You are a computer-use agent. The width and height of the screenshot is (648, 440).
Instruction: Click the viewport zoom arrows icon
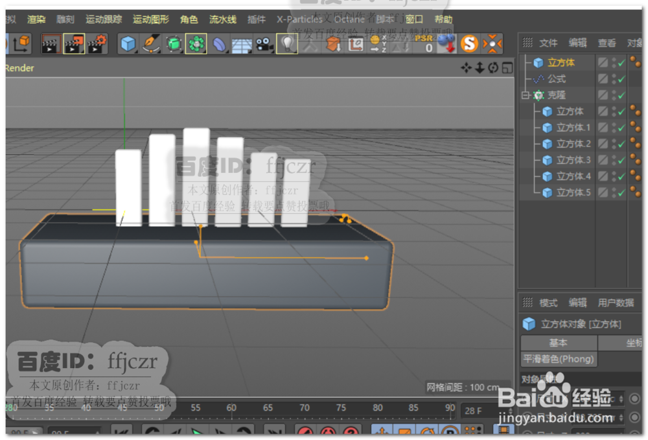click(x=480, y=68)
